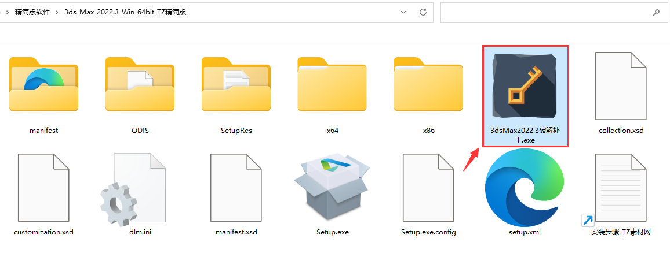
Task: Open the ODIS folder icon
Action: pos(140,84)
